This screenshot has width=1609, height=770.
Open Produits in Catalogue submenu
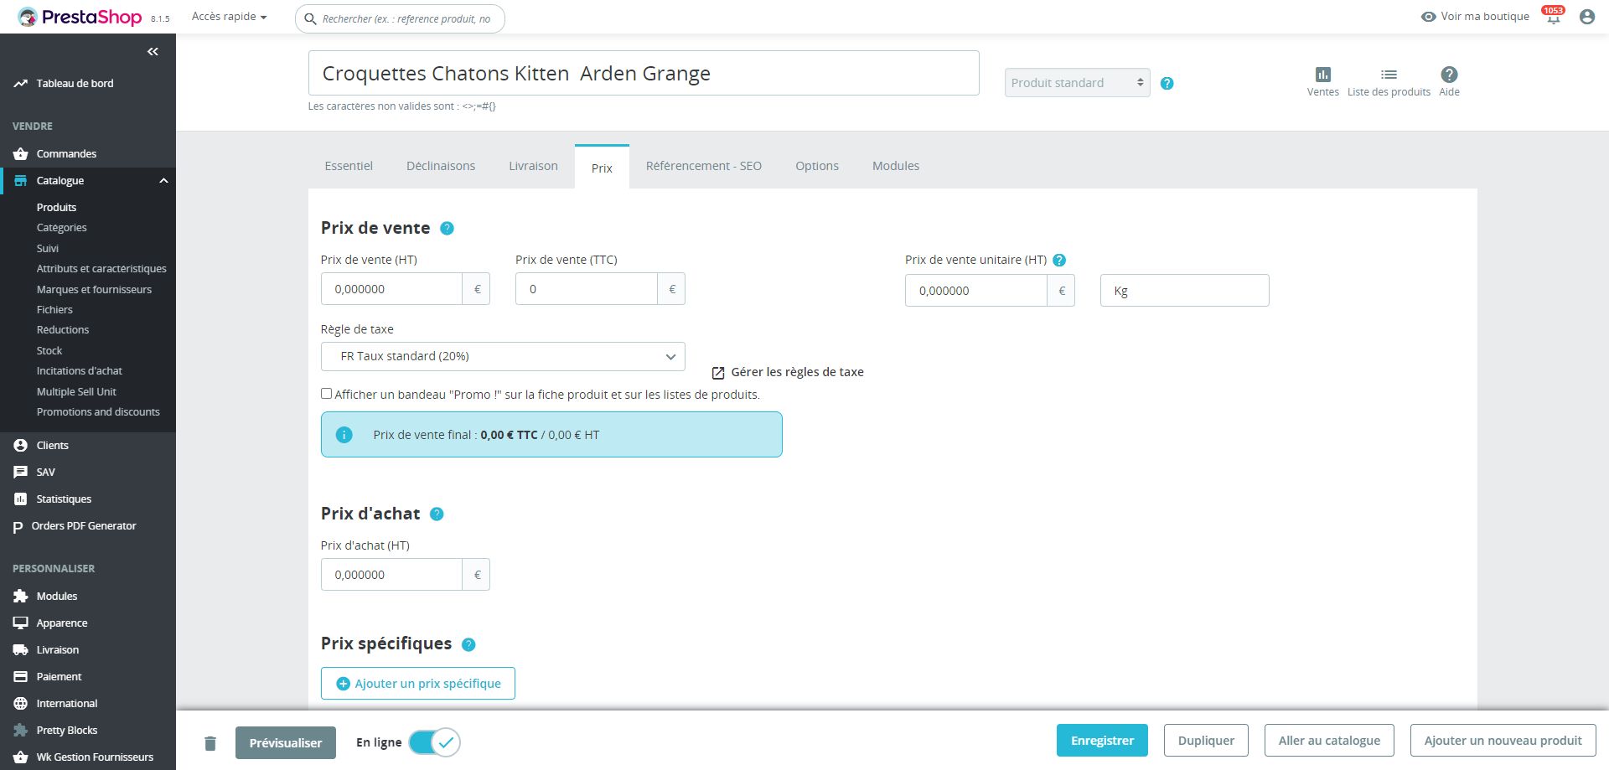click(56, 208)
